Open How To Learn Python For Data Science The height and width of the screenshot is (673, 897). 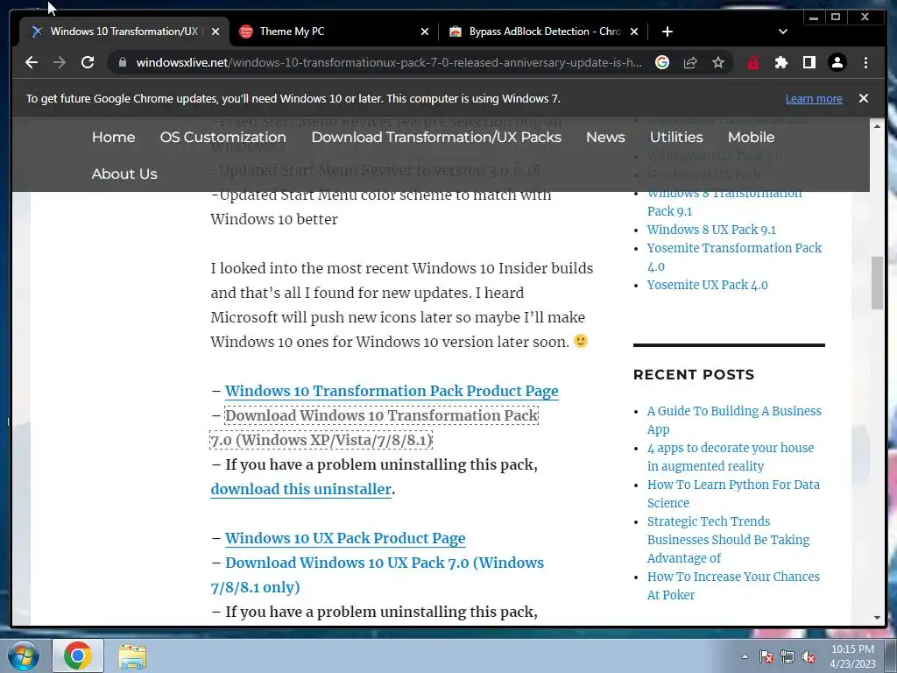pyautogui.click(x=733, y=493)
